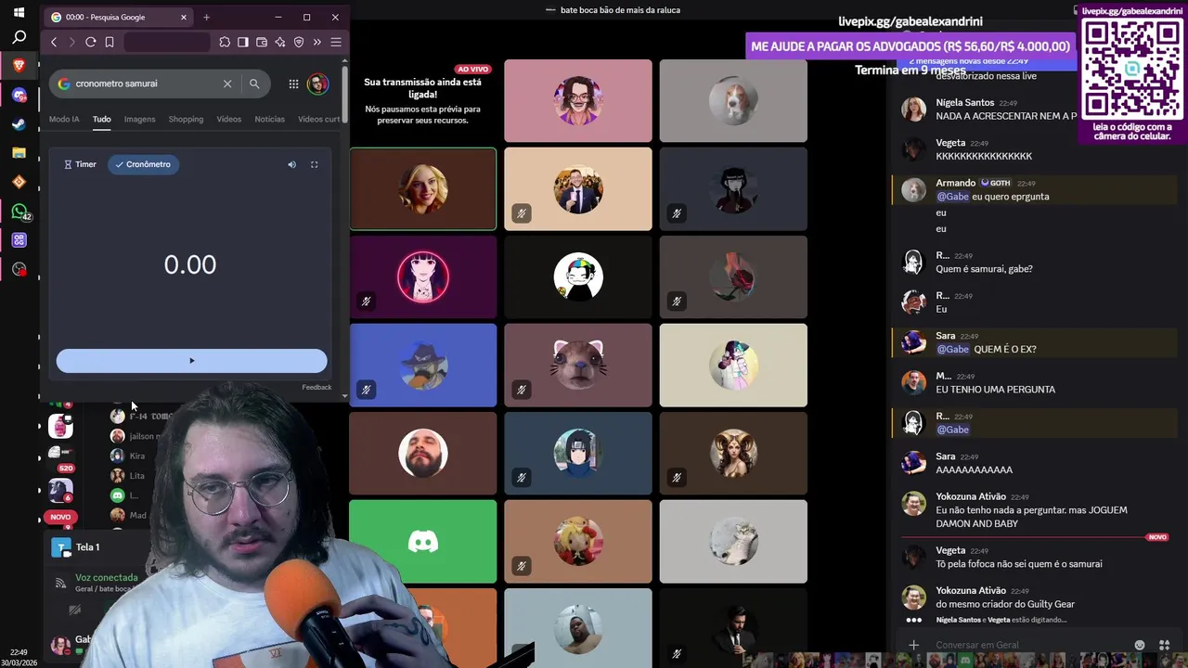The height and width of the screenshot is (668, 1188).
Task: Open the Google apps grid launcher
Action: pyautogui.click(x=293, y=83)
